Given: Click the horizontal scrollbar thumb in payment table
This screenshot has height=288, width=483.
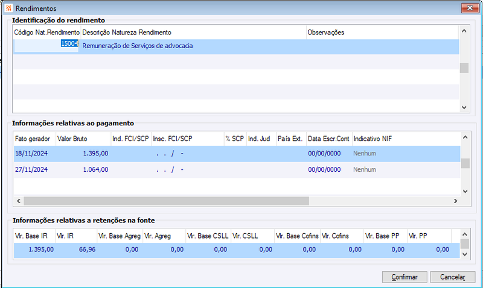Looking at the screenshot, I should [x=167, y=201].
